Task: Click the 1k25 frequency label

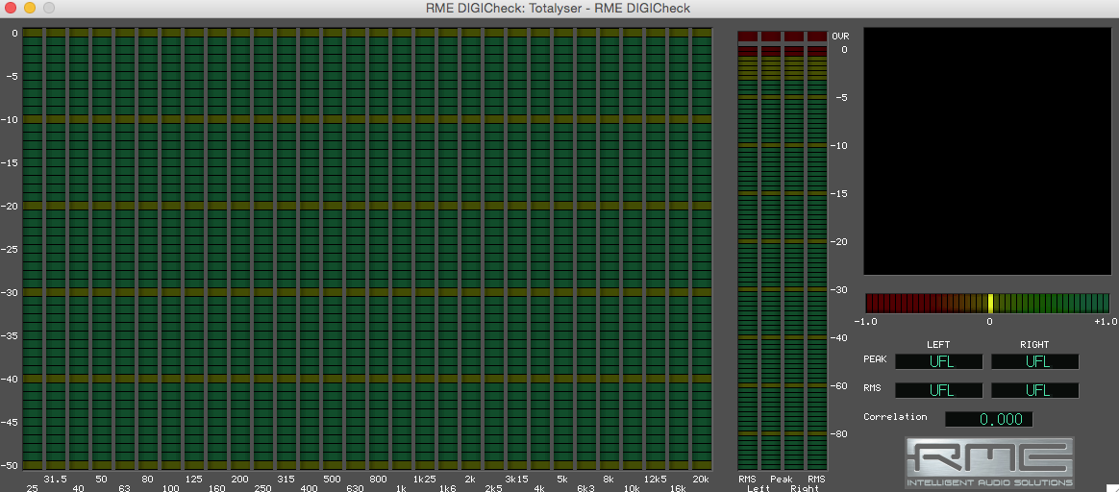Action: click(424, 479)
